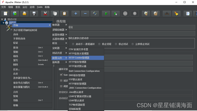This screenshot has height=111, width=197.
Task: Click the 线程组 gear icon in the tree
Action: [x=7, y=23]
